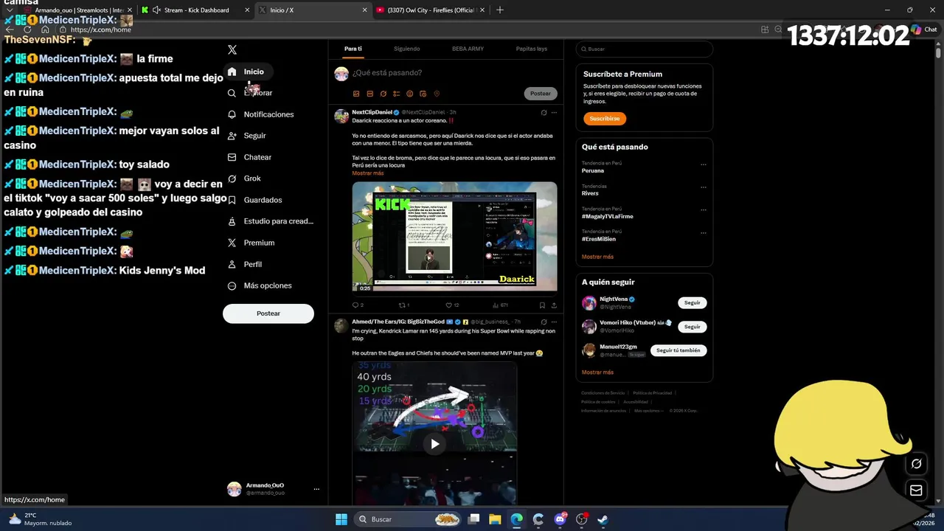This screenshot has height=531, width=944.
Task: Open the X logo home icon
Action: [232, 49]
